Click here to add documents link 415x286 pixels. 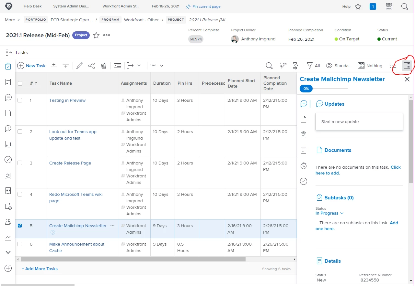pos(358,170)
